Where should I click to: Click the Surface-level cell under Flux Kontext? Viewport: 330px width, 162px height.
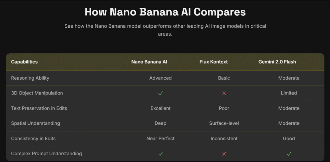(x=224, y=123)
